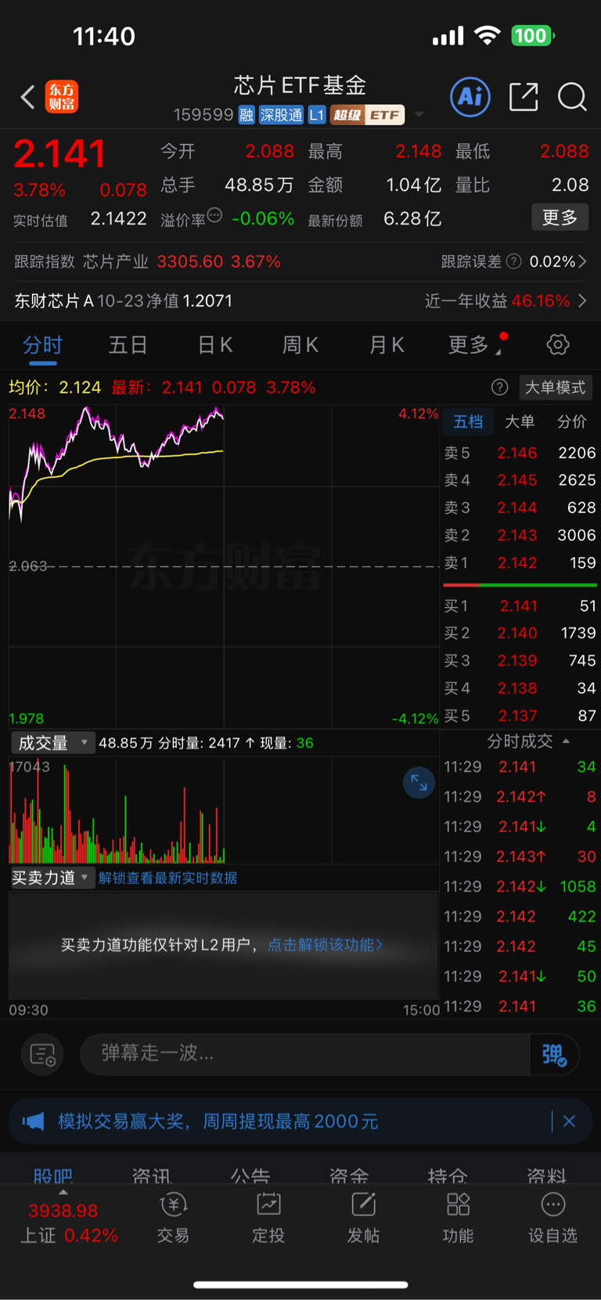Tap the L1 level badge

(x=316, y=115)
